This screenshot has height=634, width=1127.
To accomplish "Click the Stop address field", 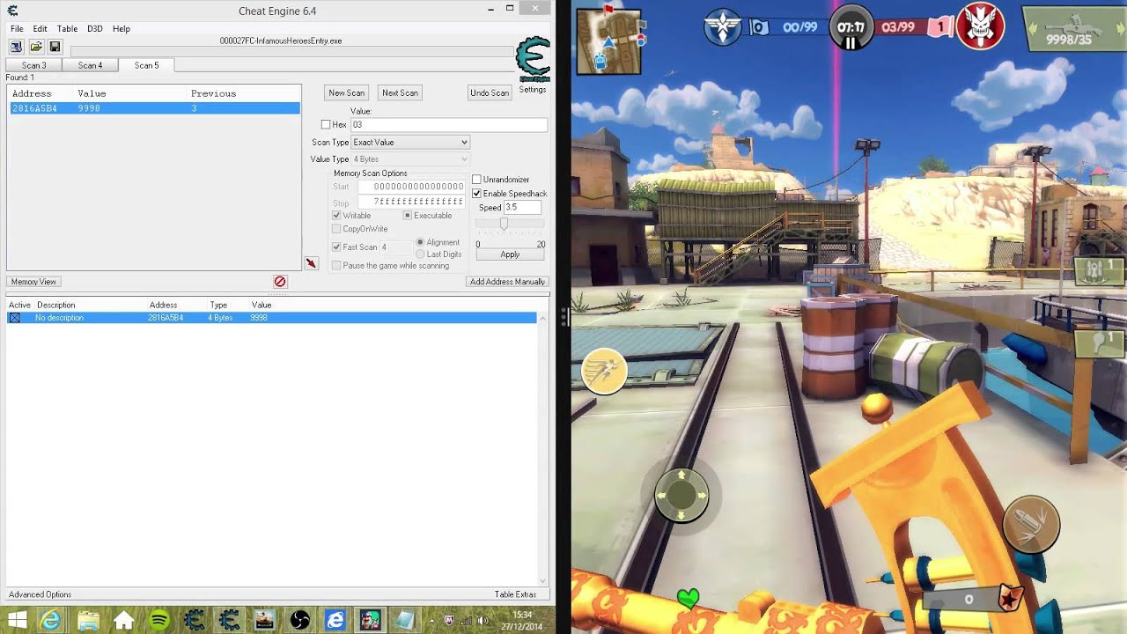I will [x=410, y=202].
